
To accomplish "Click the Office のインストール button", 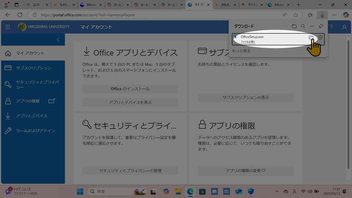I will pos(130,89).
